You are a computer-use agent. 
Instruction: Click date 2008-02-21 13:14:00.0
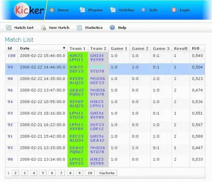[43, 159]
